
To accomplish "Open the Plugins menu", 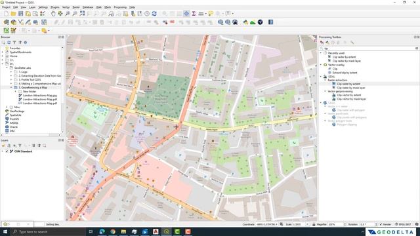I will [55, 7].
